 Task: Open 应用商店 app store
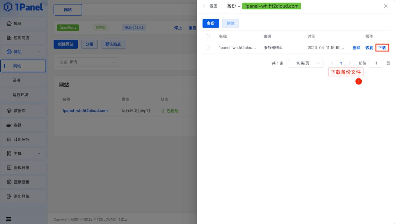24,38
